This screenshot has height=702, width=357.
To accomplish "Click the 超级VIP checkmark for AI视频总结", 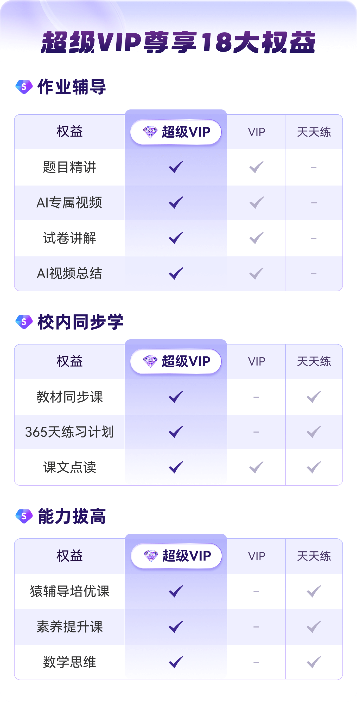I will [x=176, y=273].
